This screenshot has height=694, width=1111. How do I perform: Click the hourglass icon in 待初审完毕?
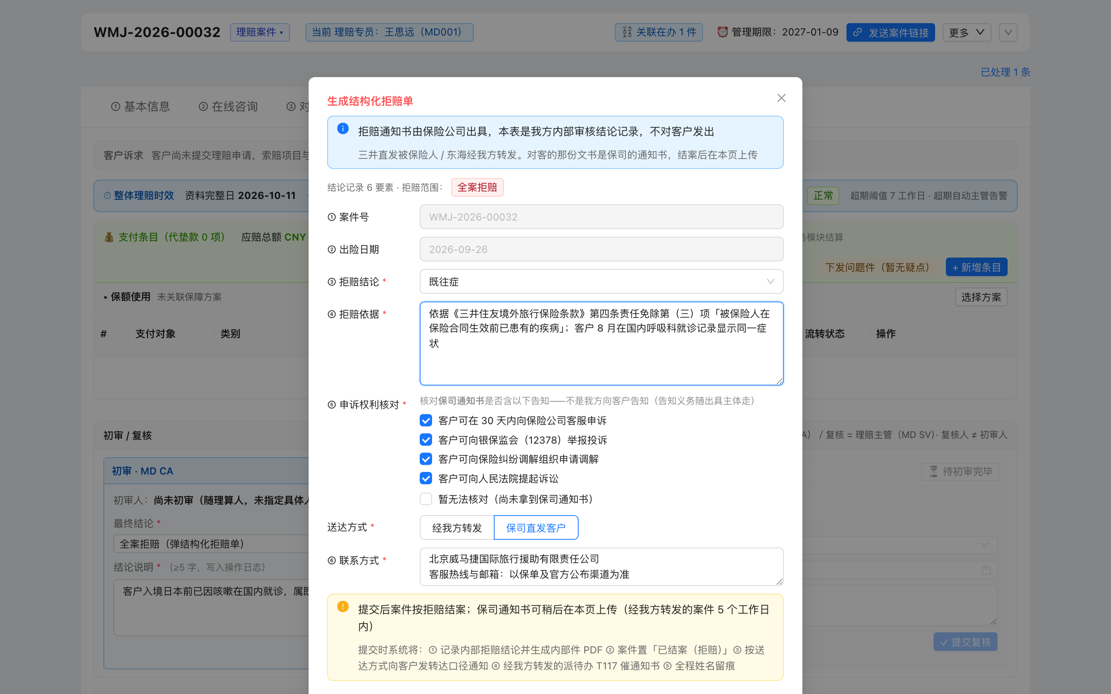[934, 471]
